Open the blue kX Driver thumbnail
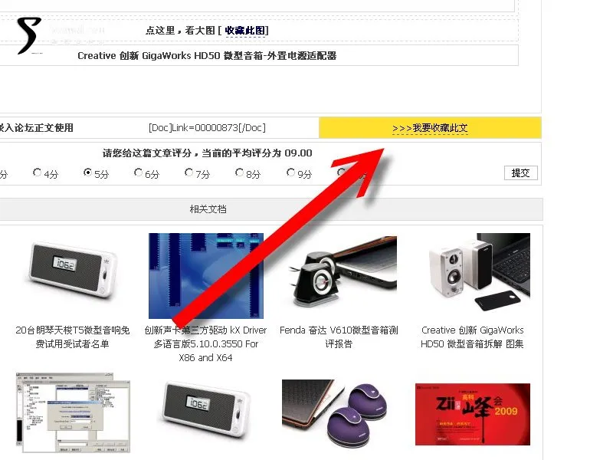The image size is (613, 460). [206, 276]
